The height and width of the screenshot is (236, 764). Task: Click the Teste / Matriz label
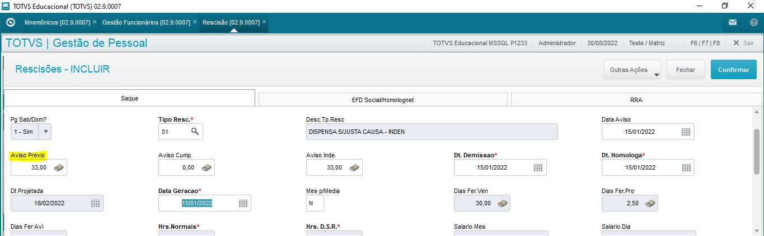click(646, 43)
